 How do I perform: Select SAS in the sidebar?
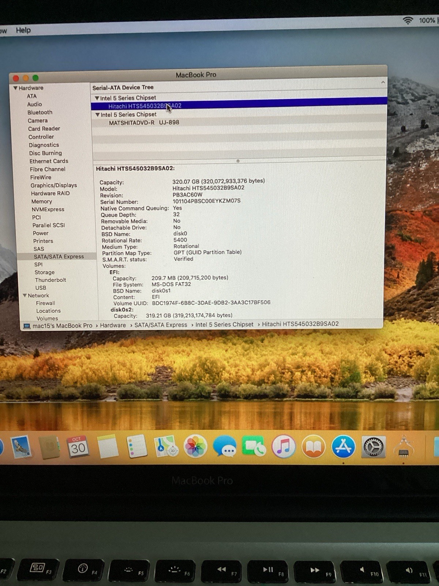[x=39, y=248]
